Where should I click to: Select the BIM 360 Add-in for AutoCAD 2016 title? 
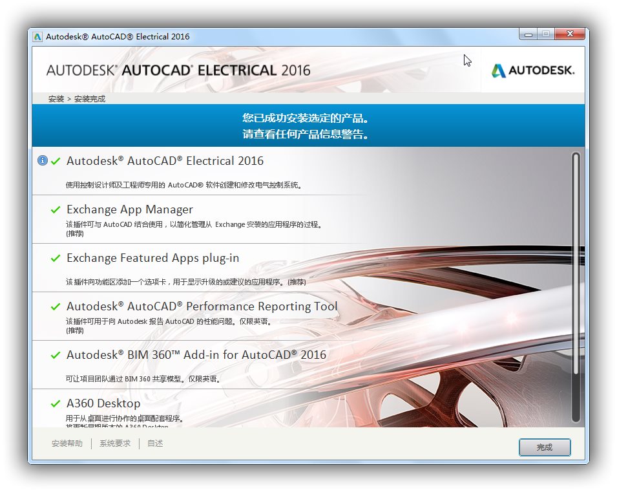(x=196, y=354)
